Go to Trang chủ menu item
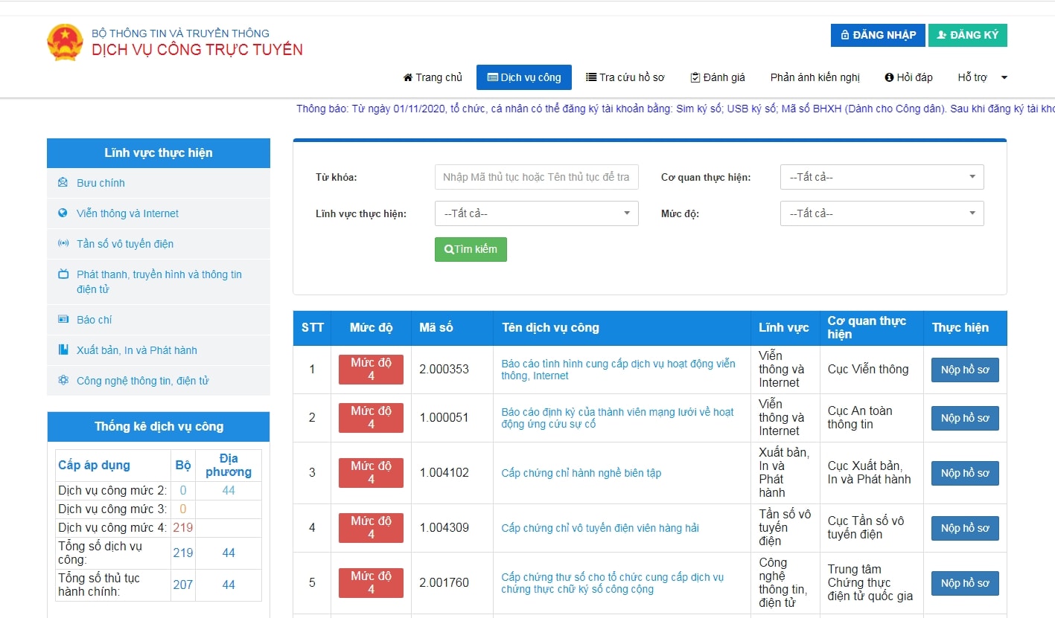The width and height of the screenshot is (1055, 618). click(433, 77)
